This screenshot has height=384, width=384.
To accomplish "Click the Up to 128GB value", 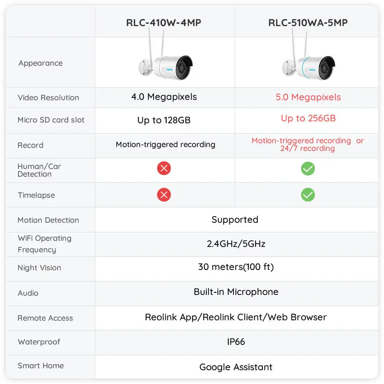I will tap(164, 120).
